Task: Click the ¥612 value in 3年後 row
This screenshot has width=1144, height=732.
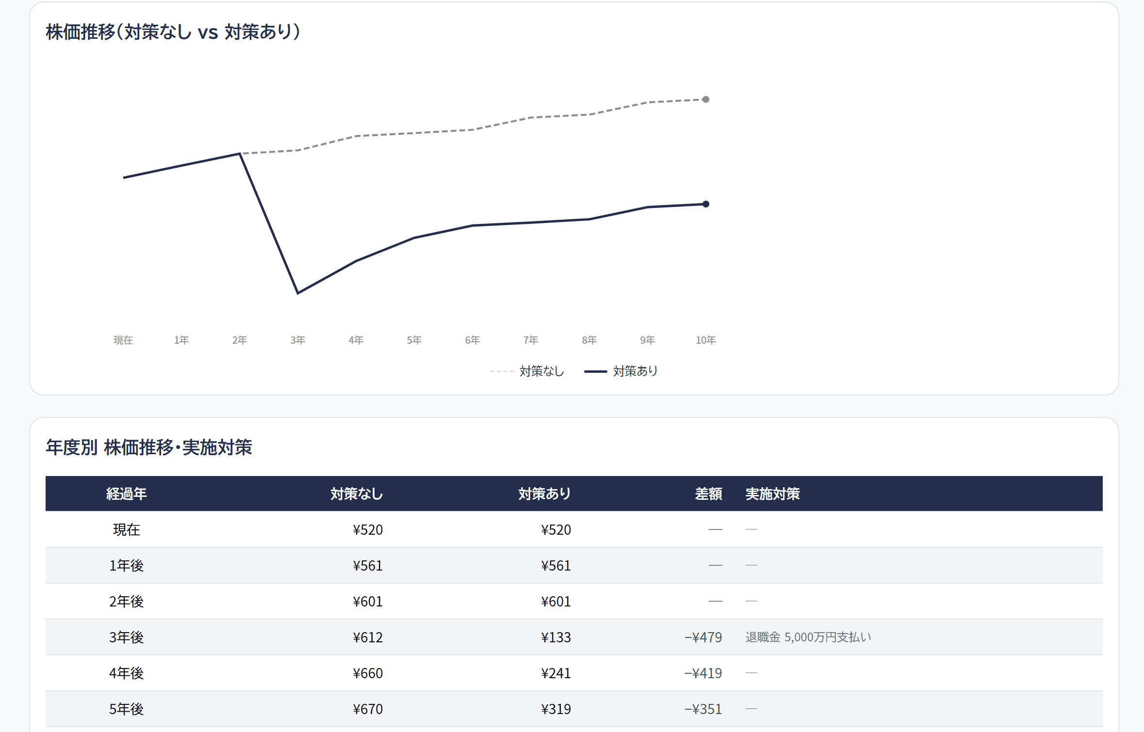Action: (368, 637)
